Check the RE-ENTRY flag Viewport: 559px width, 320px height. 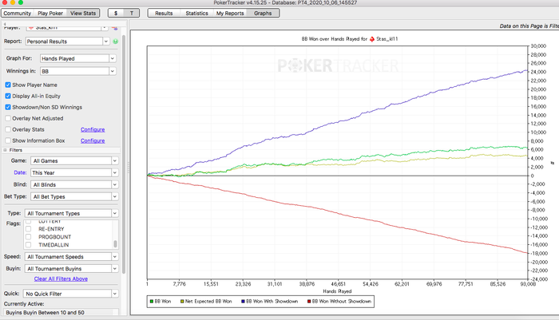pos(28,229)
